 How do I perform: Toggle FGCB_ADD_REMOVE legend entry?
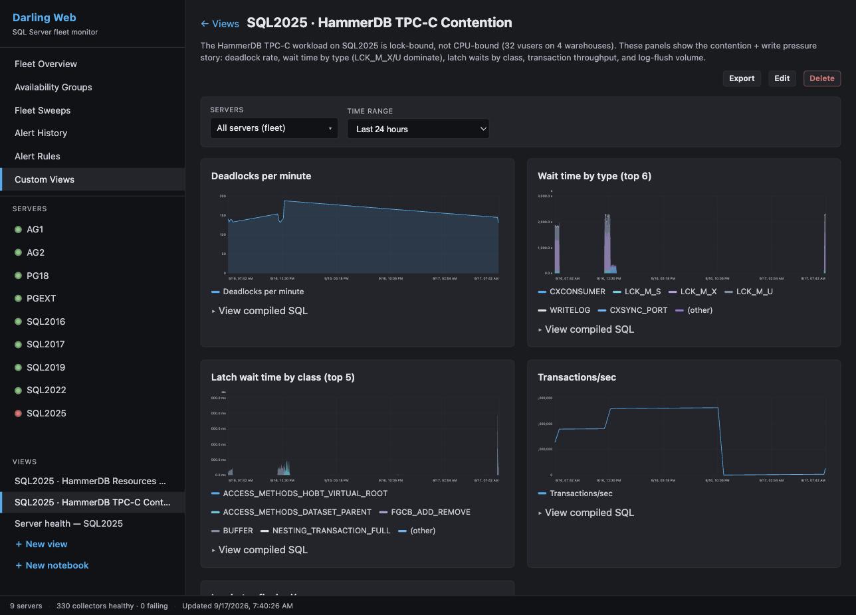pos(425,512)
